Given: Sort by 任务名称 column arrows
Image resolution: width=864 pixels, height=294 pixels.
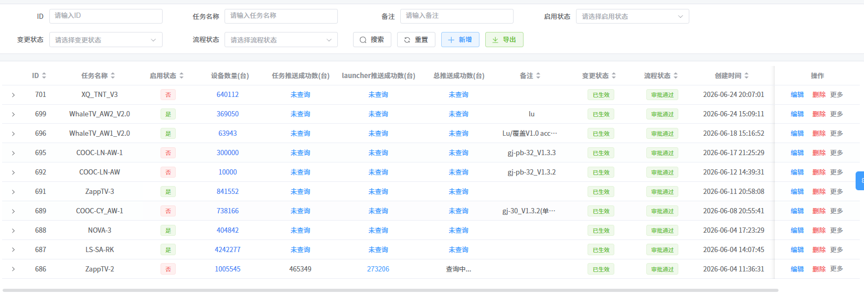Looking at the screenshot, I should pyautogui.click(x=113, y=76).
